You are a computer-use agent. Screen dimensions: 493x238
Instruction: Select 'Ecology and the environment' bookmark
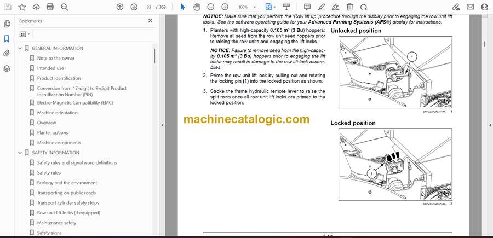[67, 183]
